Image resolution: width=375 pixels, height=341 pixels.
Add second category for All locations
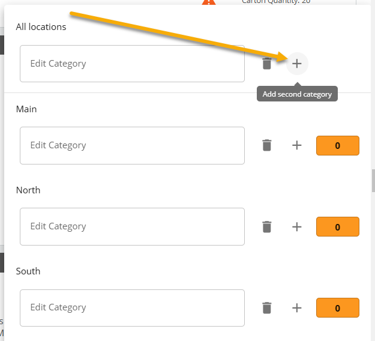(297, 64)
